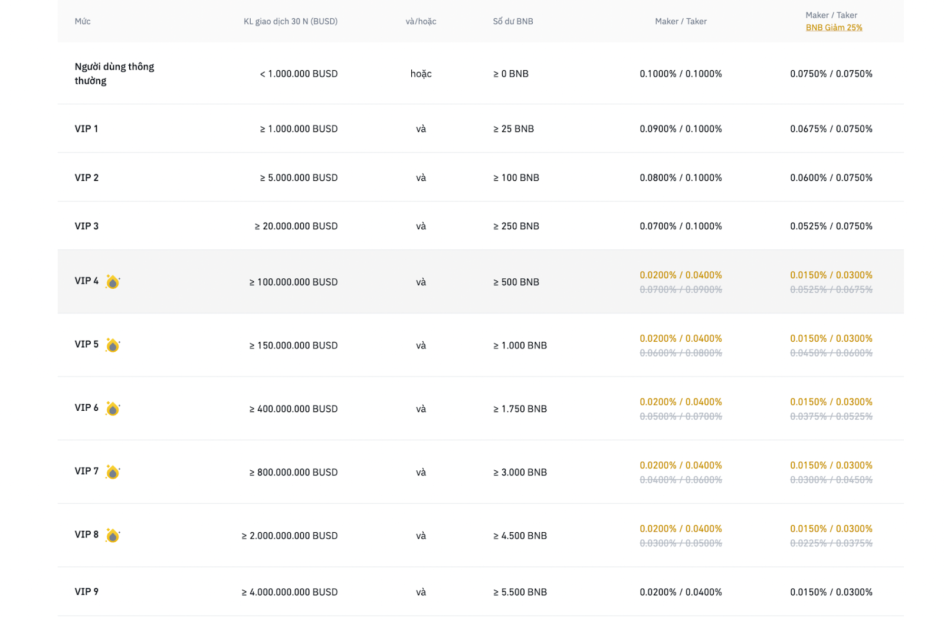Click the struck-through 0.0600% / 0.0800% fee
This screenshot has width=944, height=620.
(x=680, y=353)
